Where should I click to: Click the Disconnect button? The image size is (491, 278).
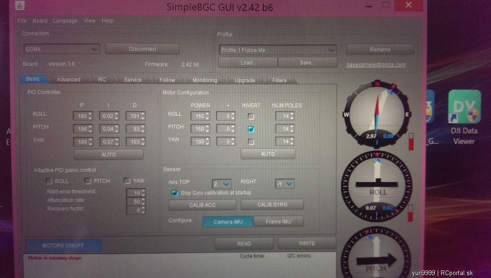(142, 49)
